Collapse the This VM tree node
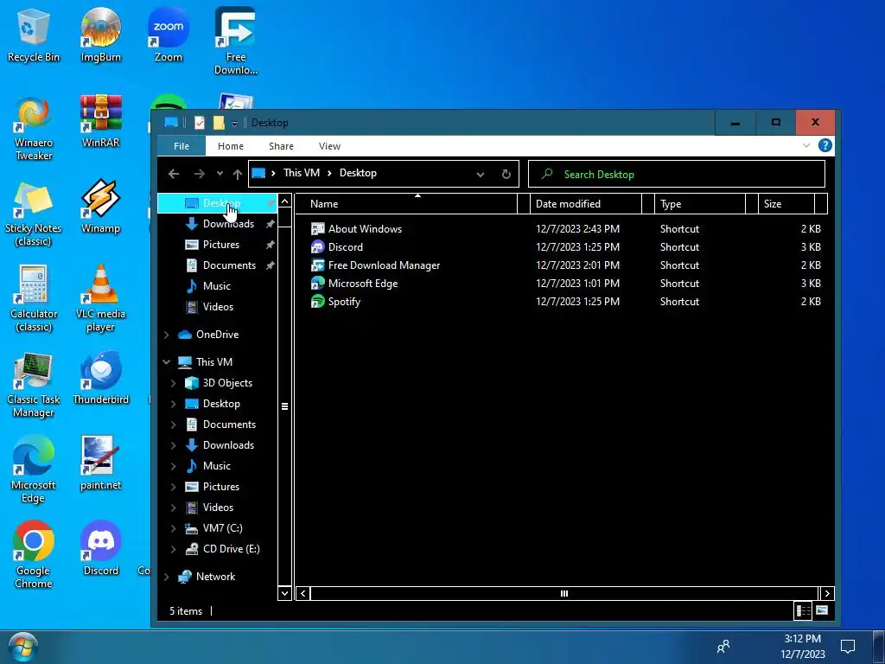The height and width of the screenshot is (664, 885). coord(167,362)
